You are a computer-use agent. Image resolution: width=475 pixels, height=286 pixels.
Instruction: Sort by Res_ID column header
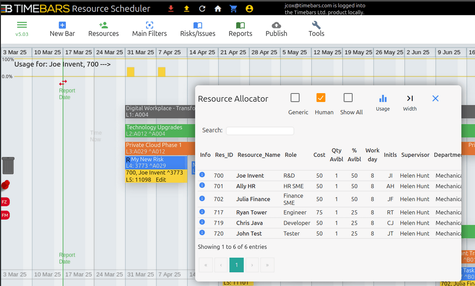[x=224, y=155]
